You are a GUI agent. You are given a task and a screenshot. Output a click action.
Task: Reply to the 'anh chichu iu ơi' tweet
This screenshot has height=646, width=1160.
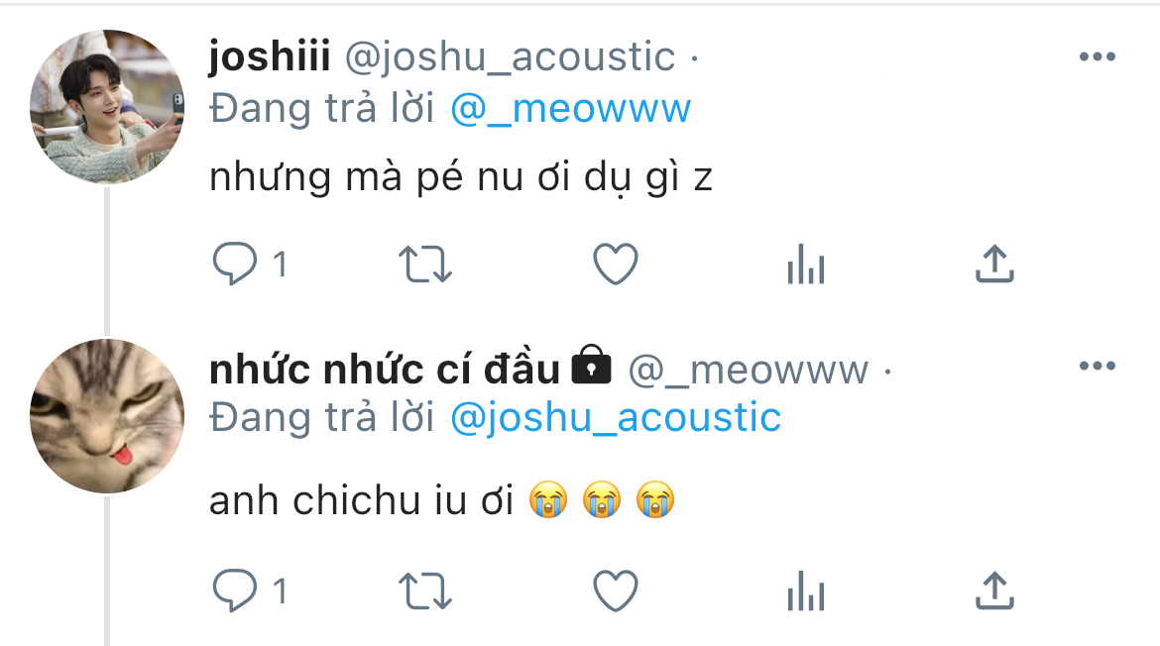pos(235,591)
